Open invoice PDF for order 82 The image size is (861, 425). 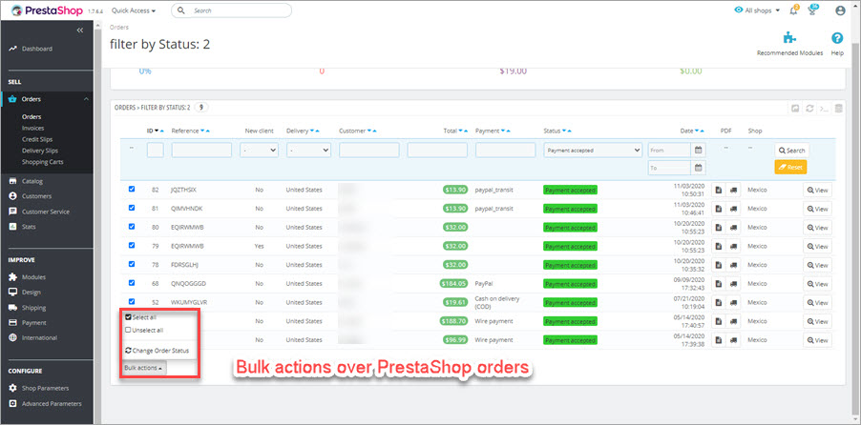pos(718,190)
